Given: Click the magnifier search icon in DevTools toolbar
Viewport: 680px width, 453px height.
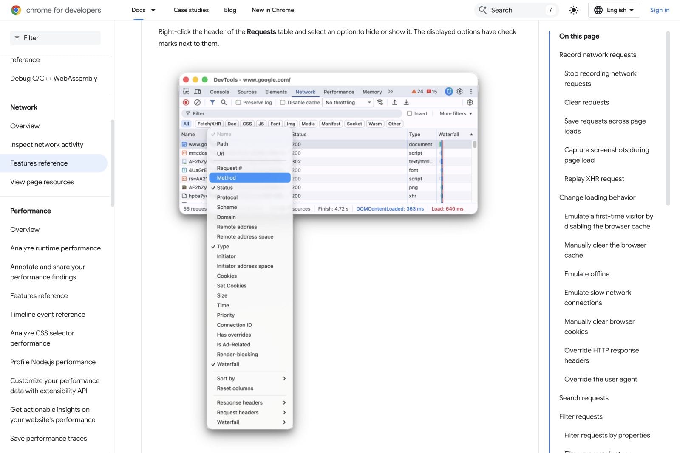Looking at the screenshot, I should (224, 102).
